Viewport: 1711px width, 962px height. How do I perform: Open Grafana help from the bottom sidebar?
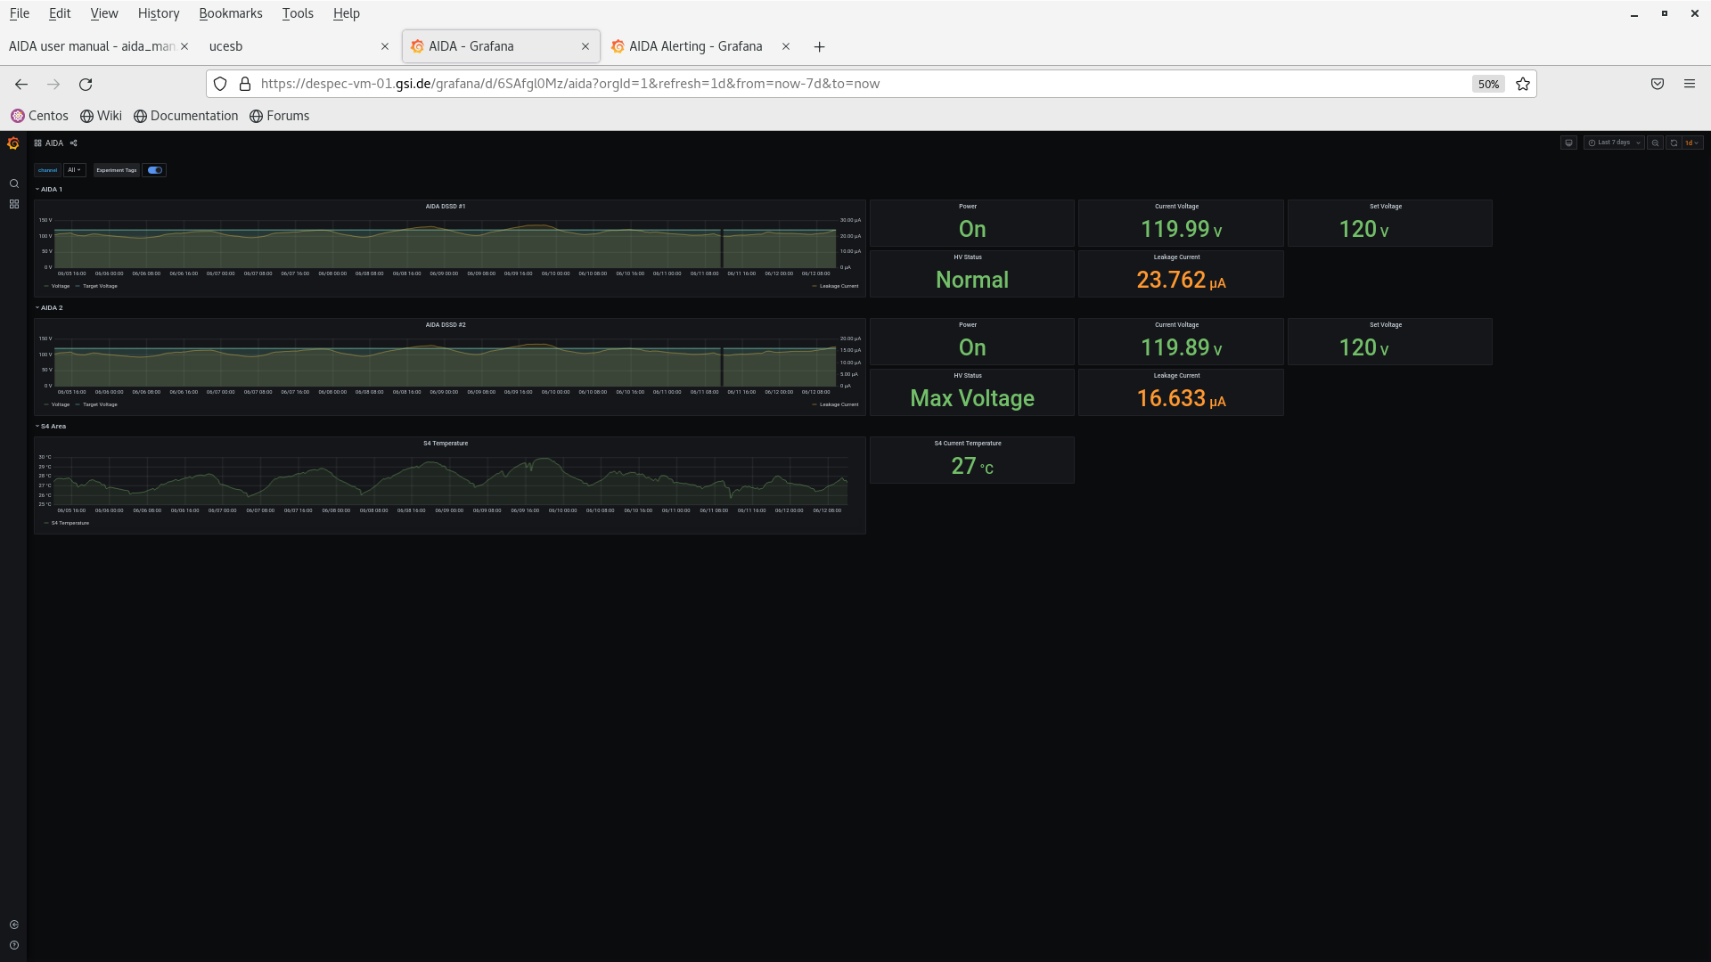coord(14,944)
